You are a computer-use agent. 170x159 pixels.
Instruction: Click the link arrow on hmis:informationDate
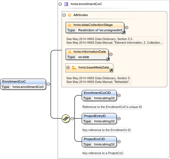(x=108, y=59)
